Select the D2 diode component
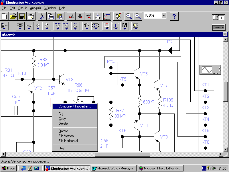Screen dimensions: 229x172 170,50
